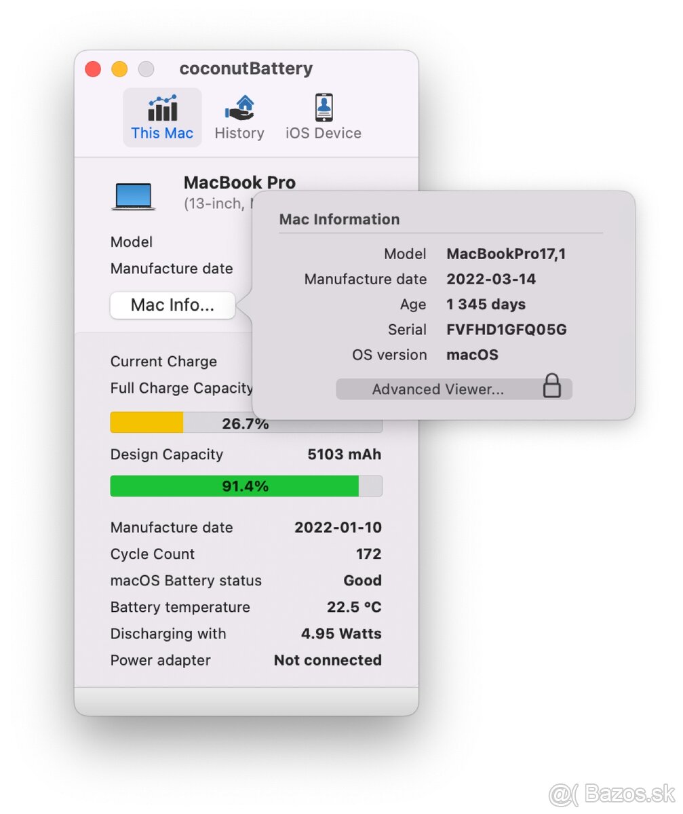The width and height of the screenshot is (683, 814).
Task: Click the Cycle Count value 172
Action: click(x=369, y=554)
